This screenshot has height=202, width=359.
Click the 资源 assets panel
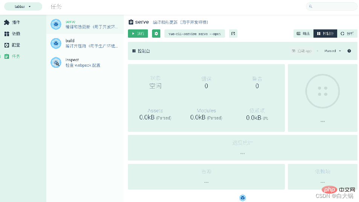pyautogui.click(x=206, y=176)
